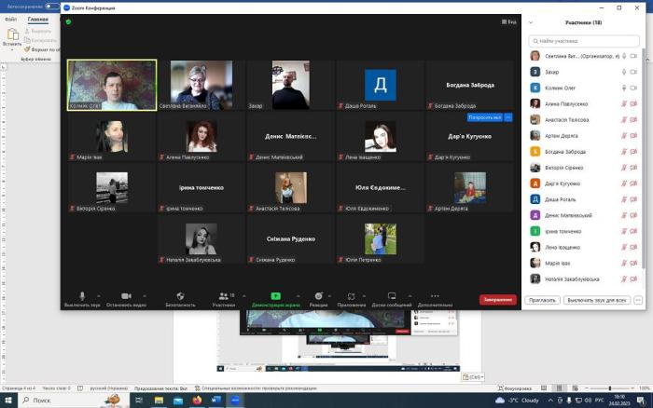
Task: Click the microphone mute icon in Zoom toolbar
Action: point(82,296)
